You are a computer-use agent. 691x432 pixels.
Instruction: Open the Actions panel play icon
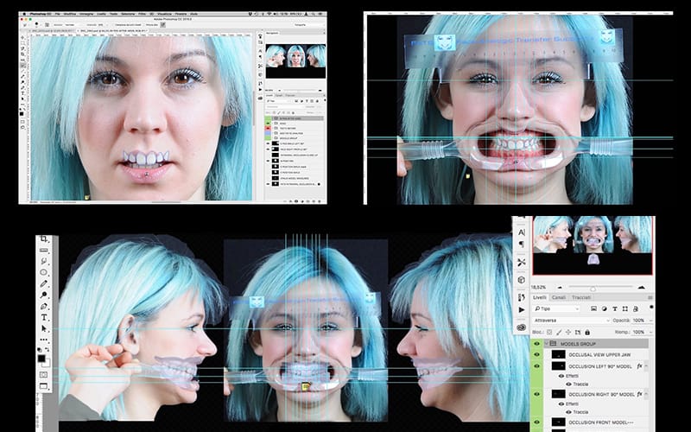point(522,310)
